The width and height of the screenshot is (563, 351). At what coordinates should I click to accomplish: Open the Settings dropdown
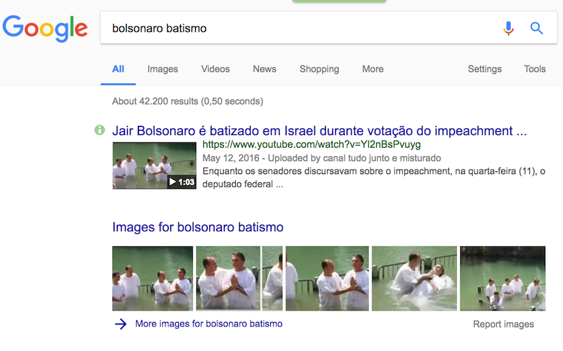(x=484, y=69)
